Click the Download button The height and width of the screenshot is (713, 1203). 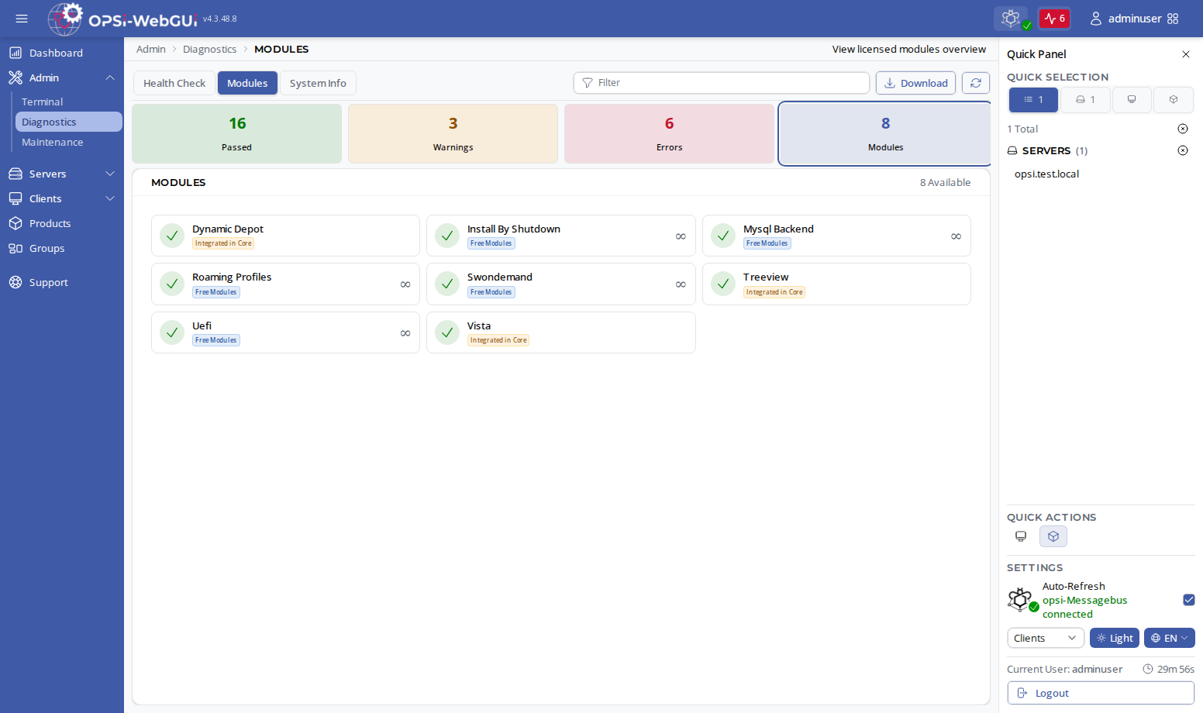click(x=915, y=83)
